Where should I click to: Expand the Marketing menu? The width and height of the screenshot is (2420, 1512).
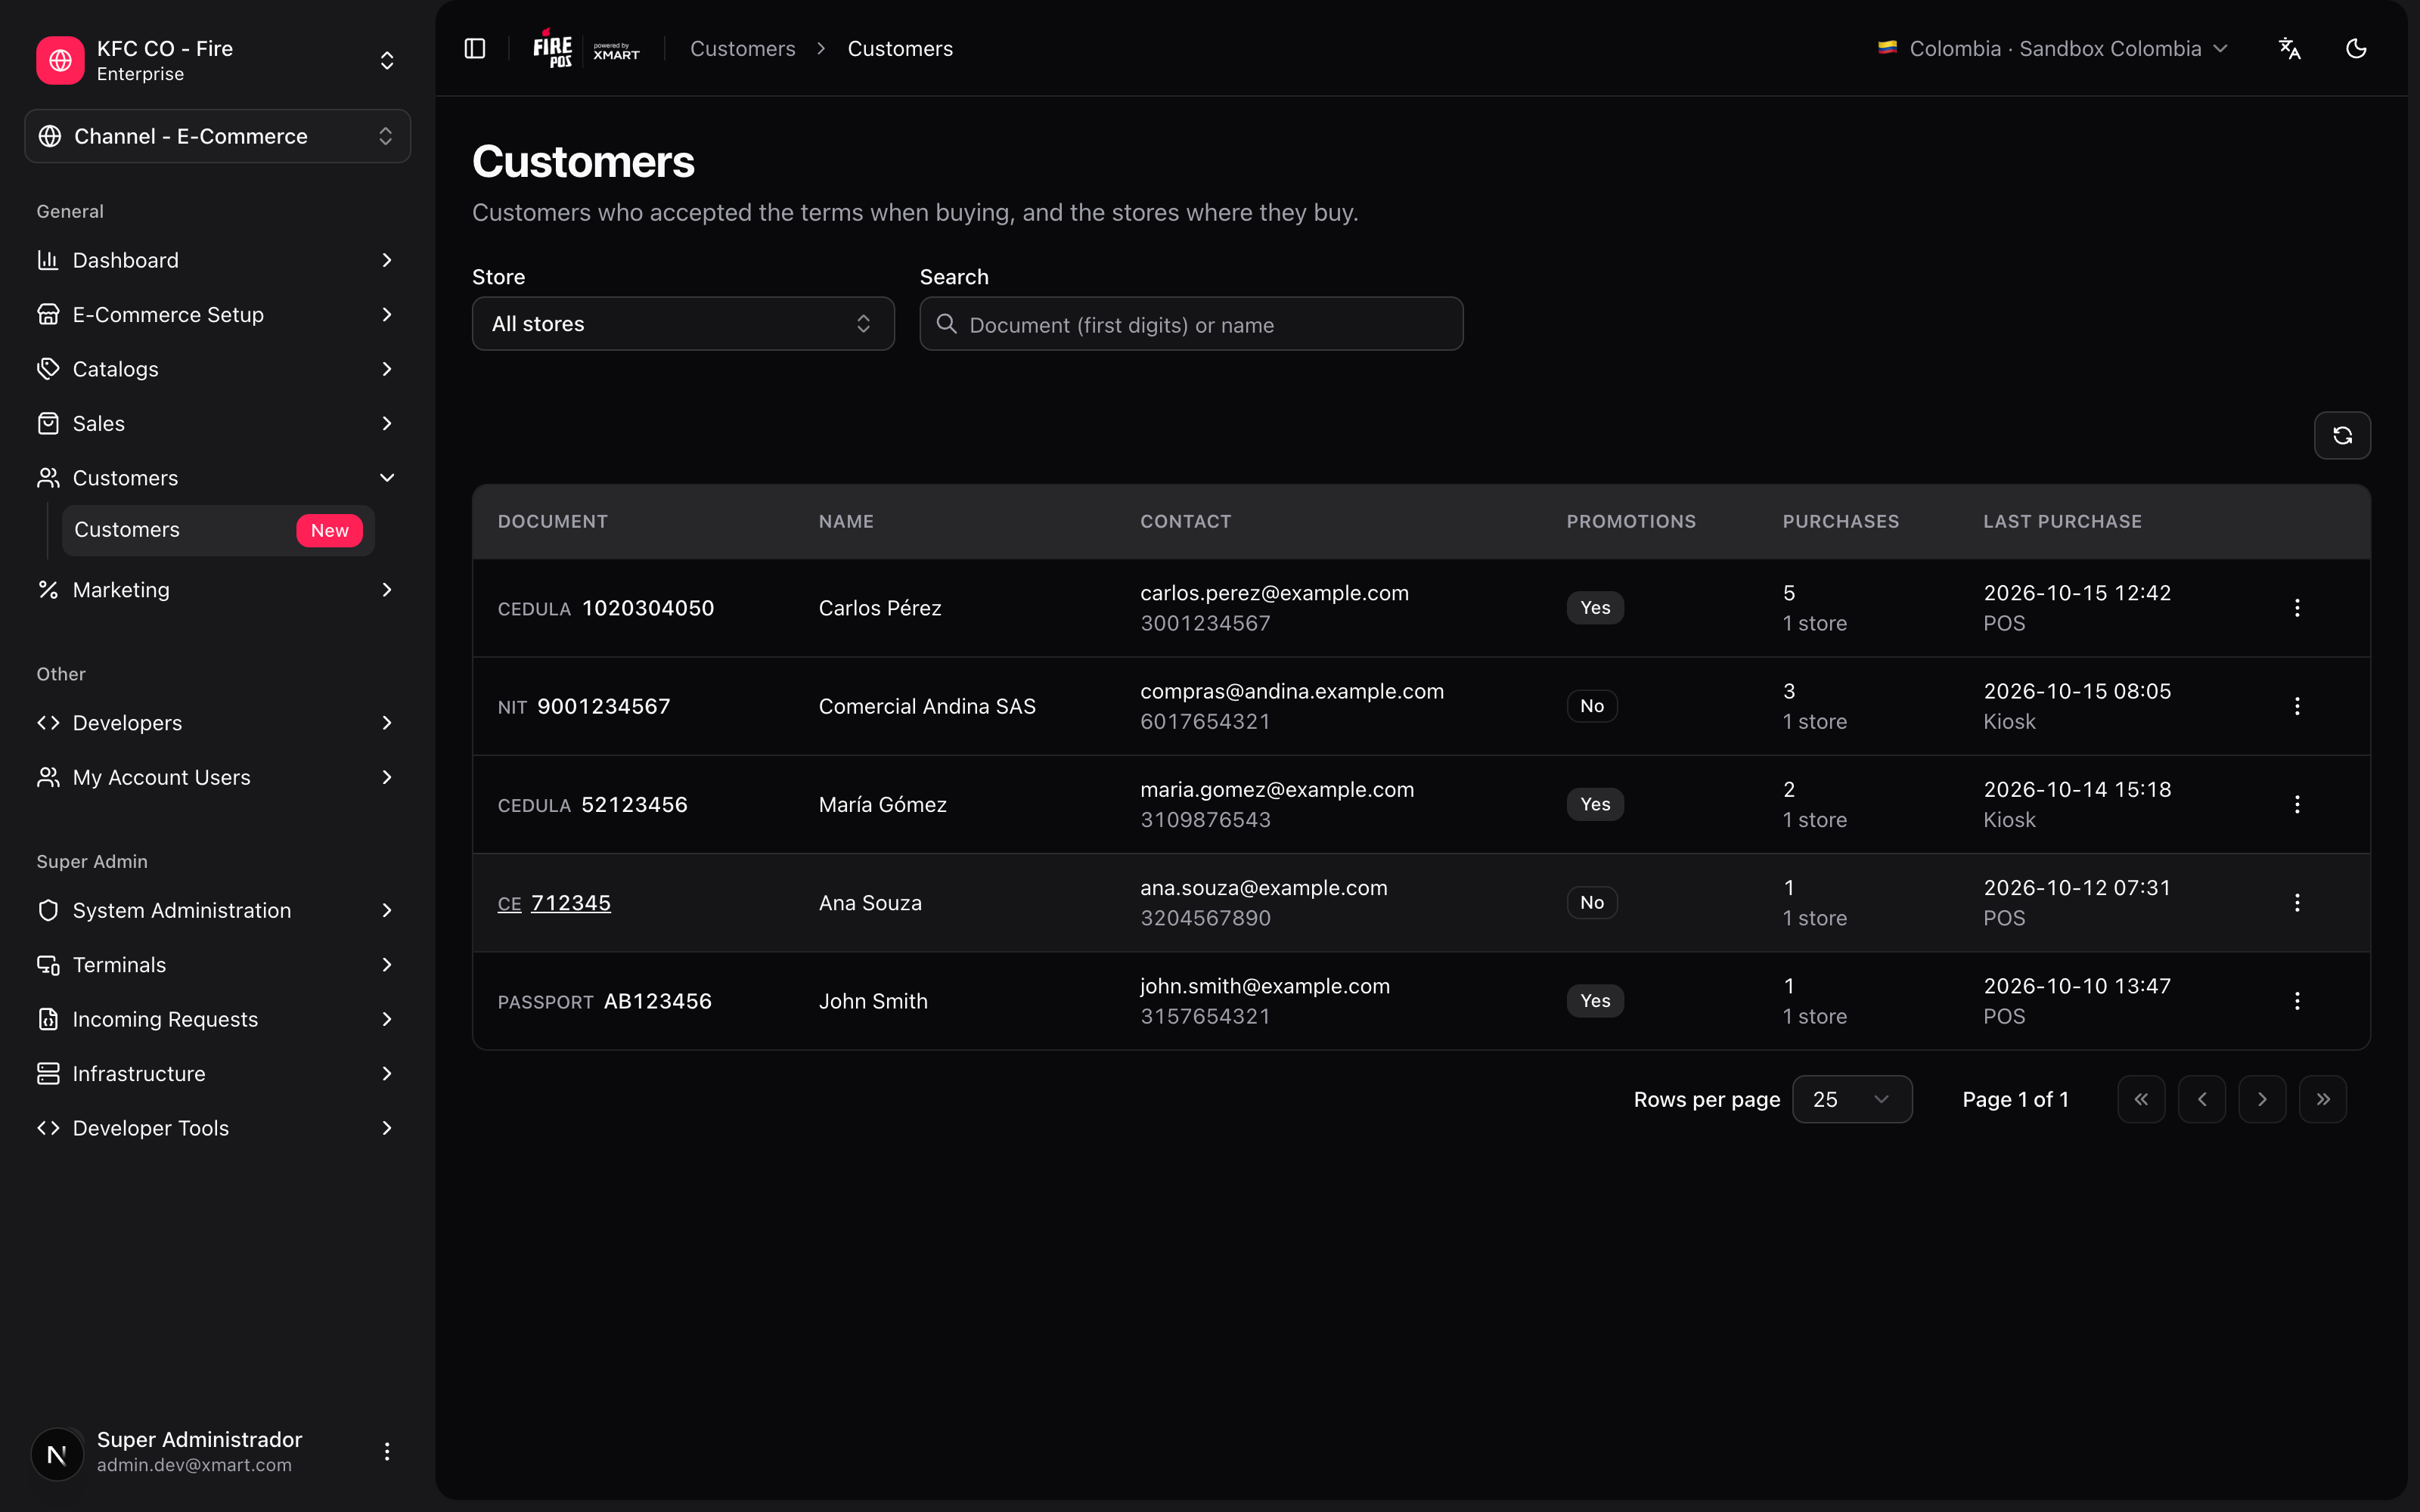click(217, 590)
